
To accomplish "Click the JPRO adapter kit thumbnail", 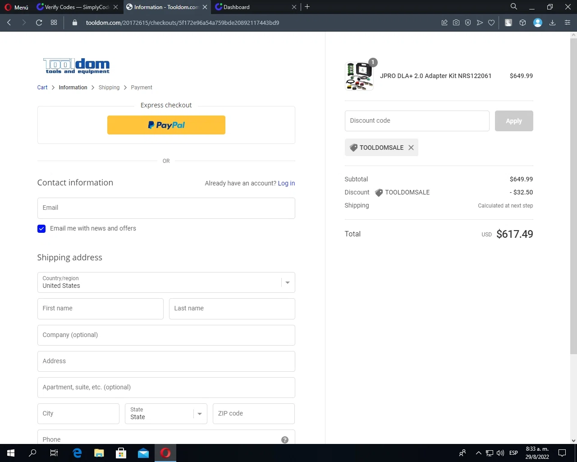I will (x=359, y=76).
